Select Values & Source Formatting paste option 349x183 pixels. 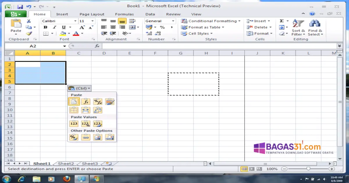[x=97, y=124]
